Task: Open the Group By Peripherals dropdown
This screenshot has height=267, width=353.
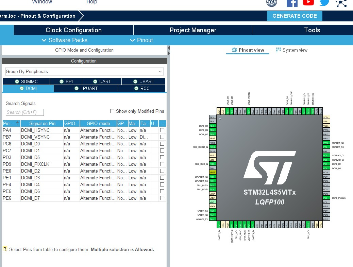Action: pos(84,72)
